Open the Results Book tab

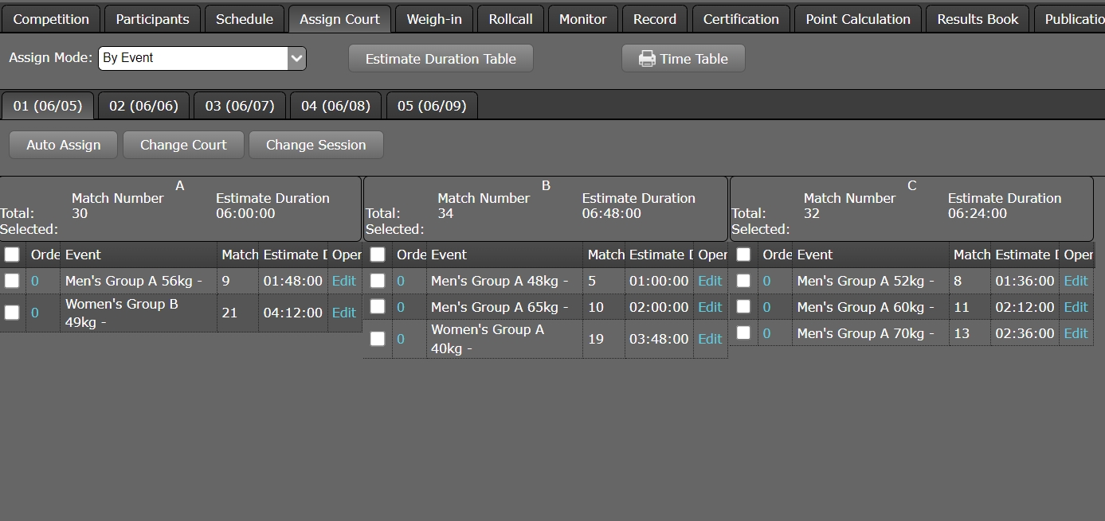(x=978, y=19)
